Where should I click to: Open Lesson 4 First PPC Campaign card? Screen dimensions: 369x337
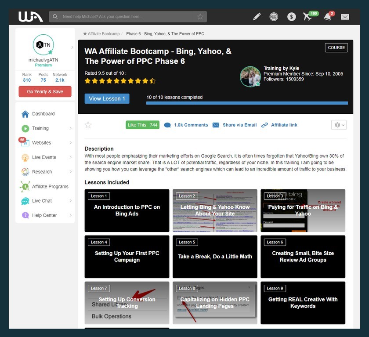click(x=127, y=257)
